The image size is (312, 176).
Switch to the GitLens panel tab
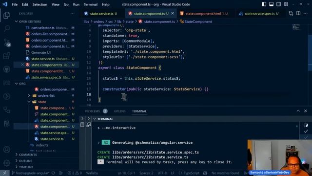[119, 111]
